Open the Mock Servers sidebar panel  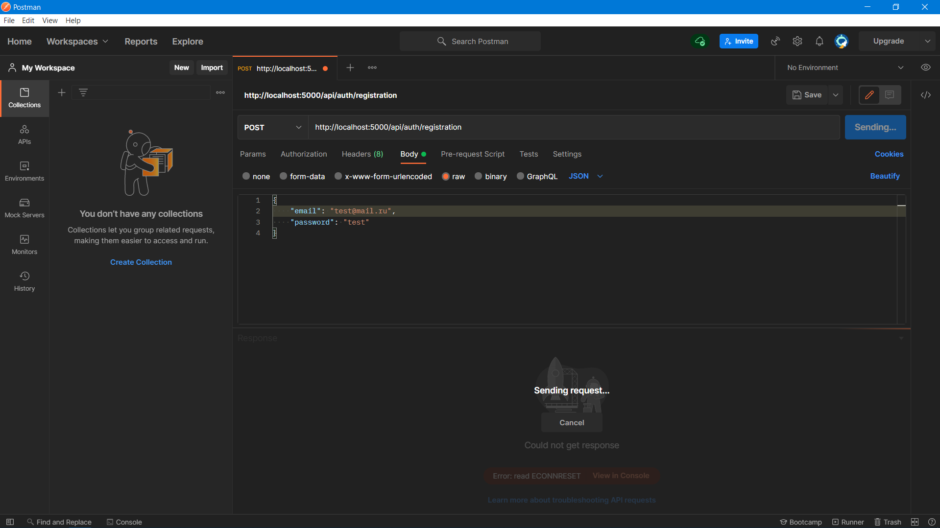[x=24, y=208]
